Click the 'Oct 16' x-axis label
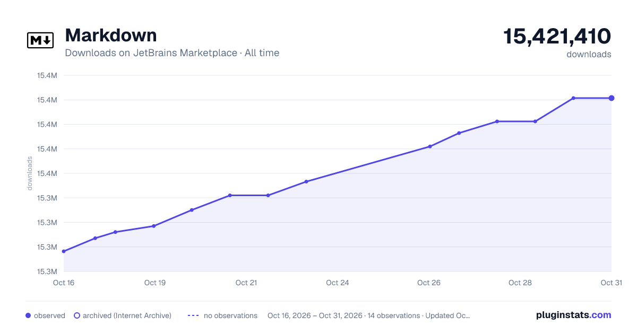 pos(64,283)
